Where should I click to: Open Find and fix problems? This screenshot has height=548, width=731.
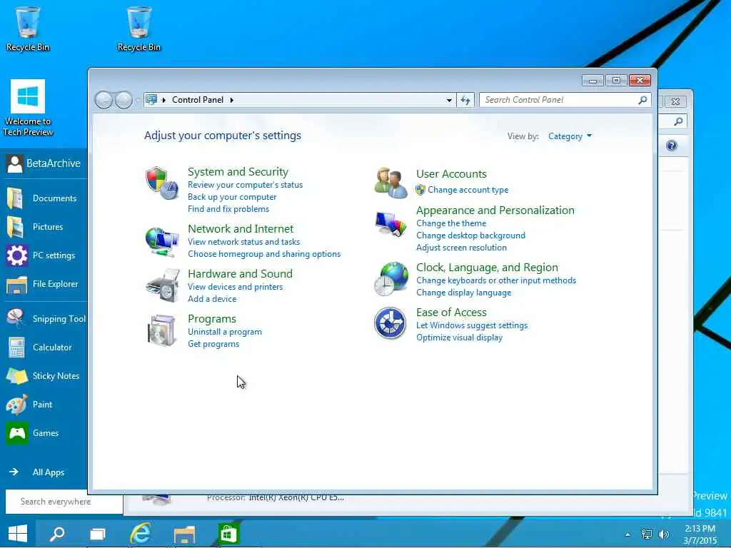(228, 209)
